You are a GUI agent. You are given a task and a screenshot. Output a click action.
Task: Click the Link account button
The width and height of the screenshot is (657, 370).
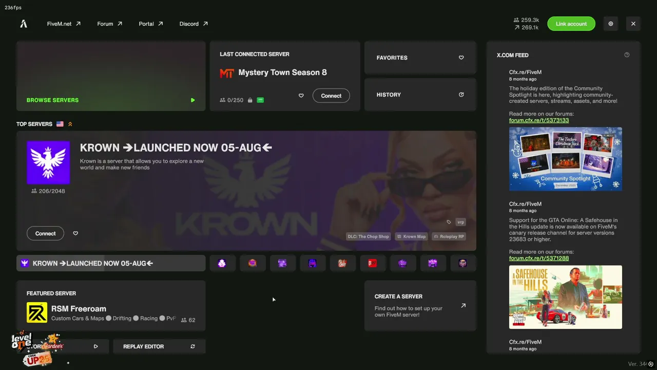tap(571, 24)
